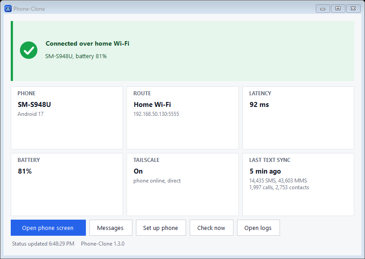Open logs
Screen dimensions: 365x259
coord(259,228)
